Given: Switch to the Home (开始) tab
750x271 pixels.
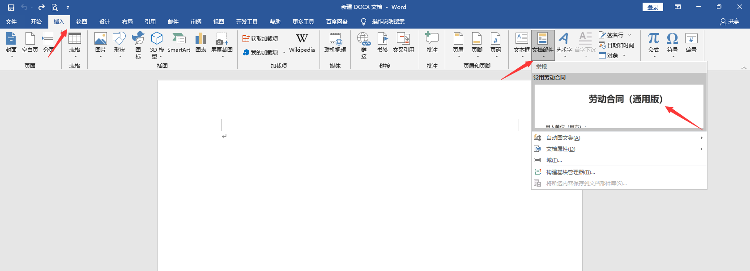Looking at the screenshot, I should coord(36,21).
